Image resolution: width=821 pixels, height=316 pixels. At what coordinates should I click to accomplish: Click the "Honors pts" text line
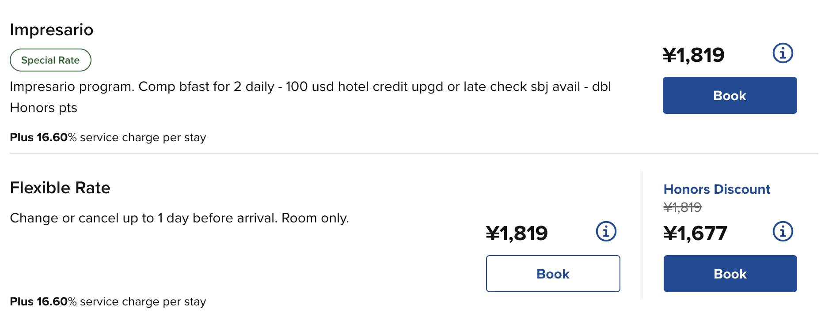[43, 108]
